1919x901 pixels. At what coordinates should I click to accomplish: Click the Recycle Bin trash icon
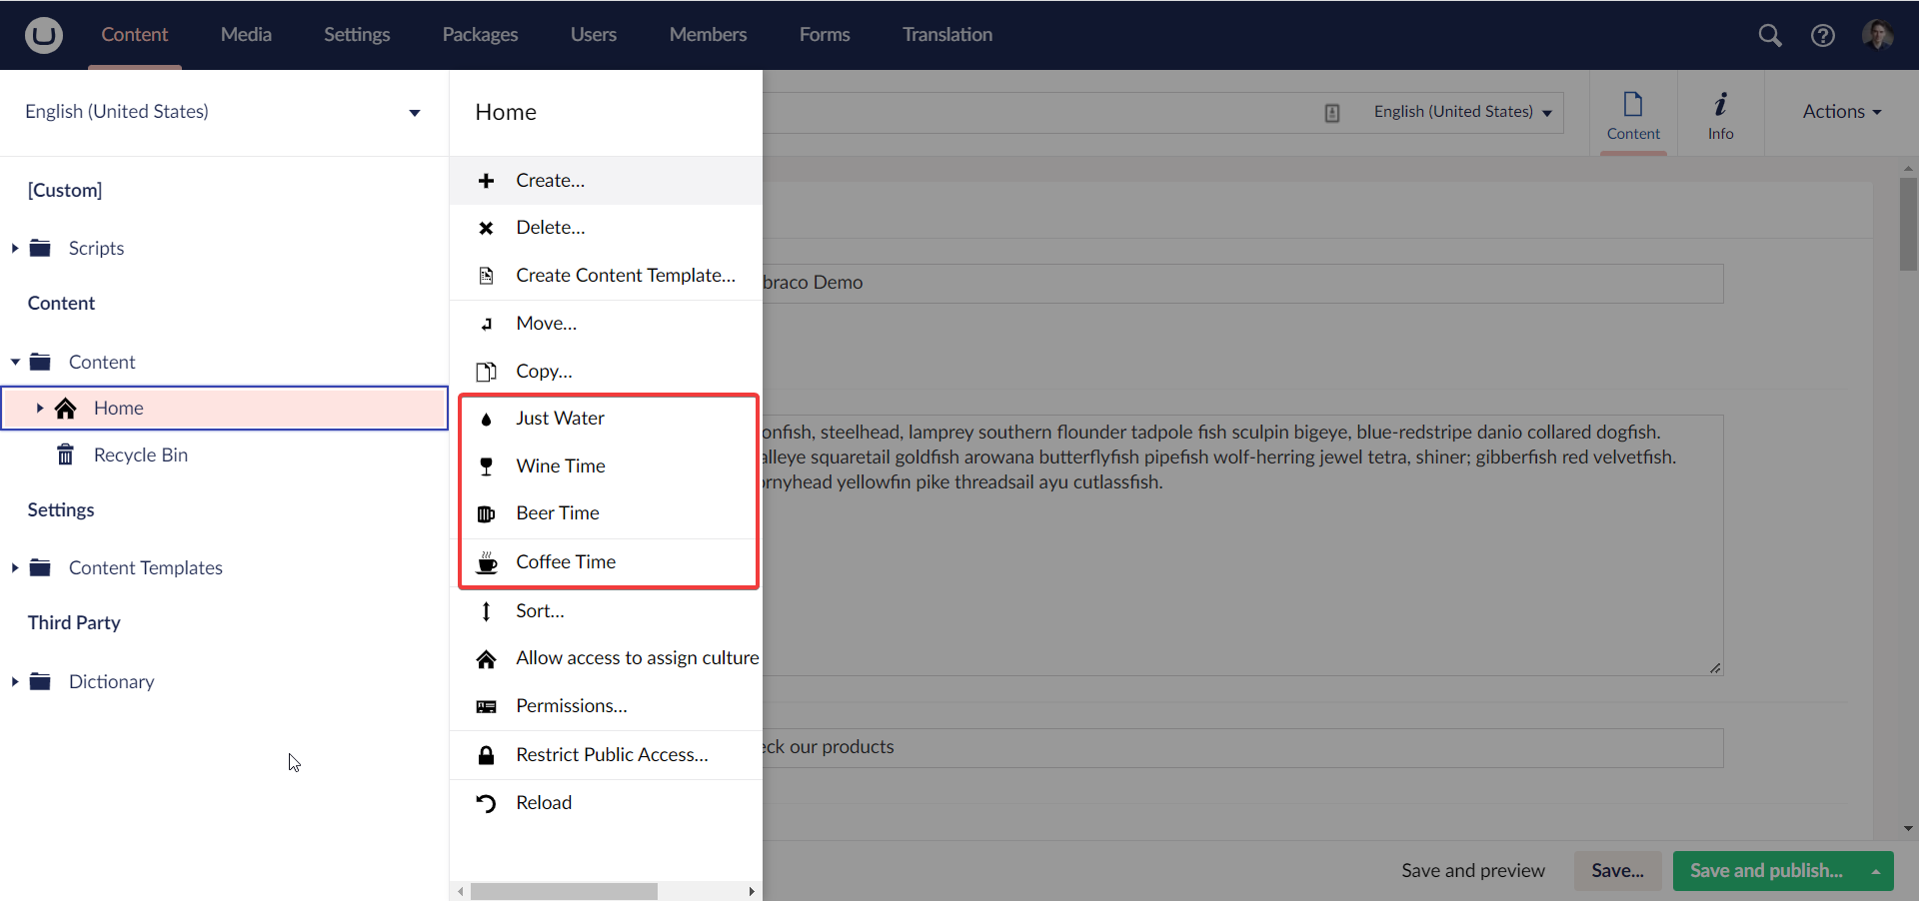65,454
